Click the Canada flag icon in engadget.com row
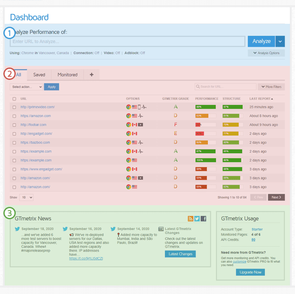Screen dimensions: 295x294 [x=134, y=133]
